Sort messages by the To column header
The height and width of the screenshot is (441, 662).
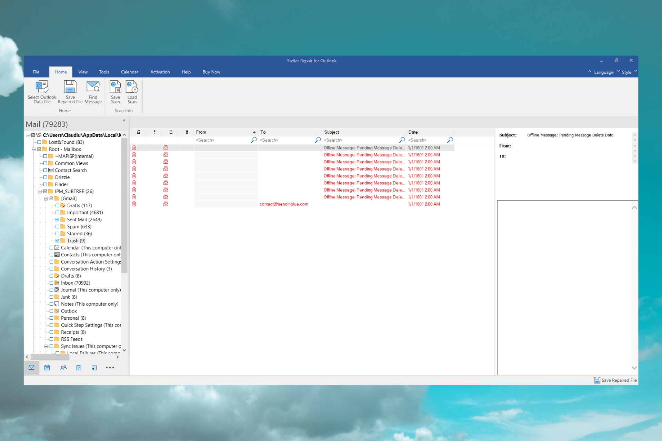pyautogui.click(x=290, y=132)
